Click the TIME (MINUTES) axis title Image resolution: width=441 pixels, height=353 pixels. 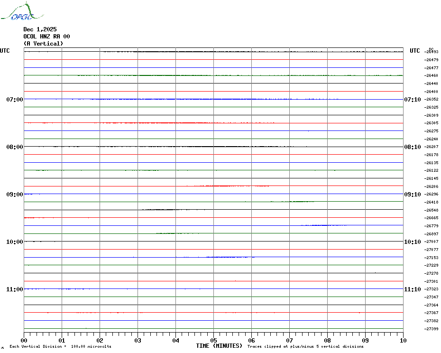[219, 346]
